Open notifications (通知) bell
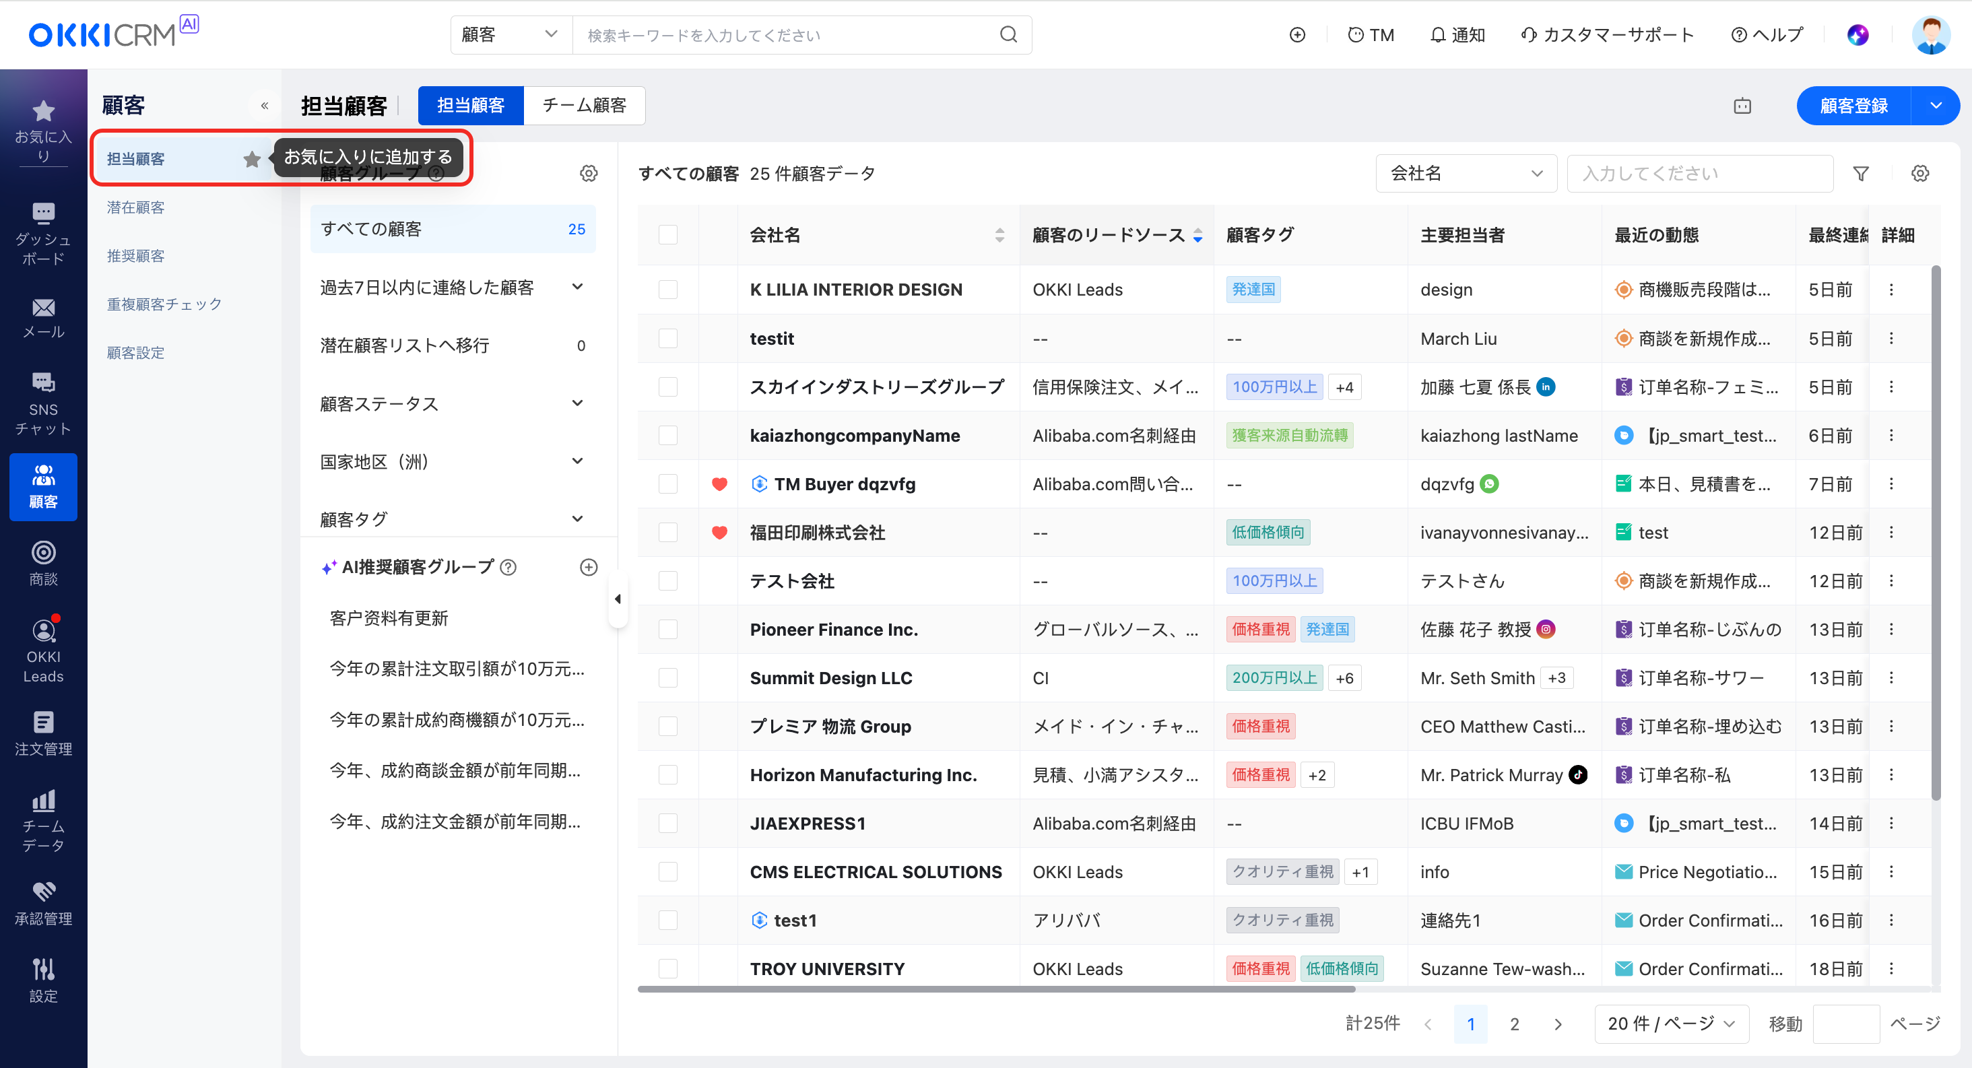The width and height of the screenshot is (1972, 1068). point(1457,34)
